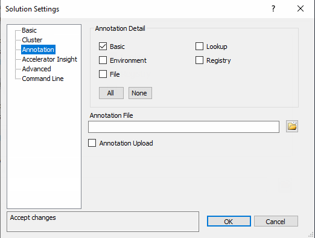Toggle the Annotation Upload checkbox
Viewport: 315px width, 238px height.
click(x=92, y=143)
